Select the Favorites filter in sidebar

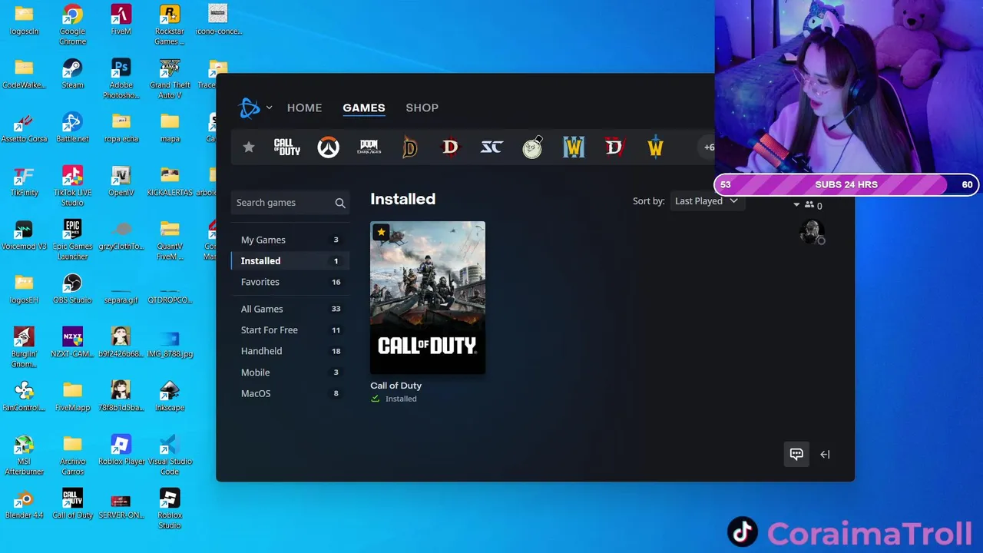click(290, 282)
